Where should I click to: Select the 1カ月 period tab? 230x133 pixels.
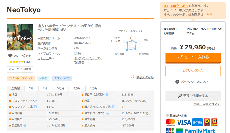(x=94, y=88)
